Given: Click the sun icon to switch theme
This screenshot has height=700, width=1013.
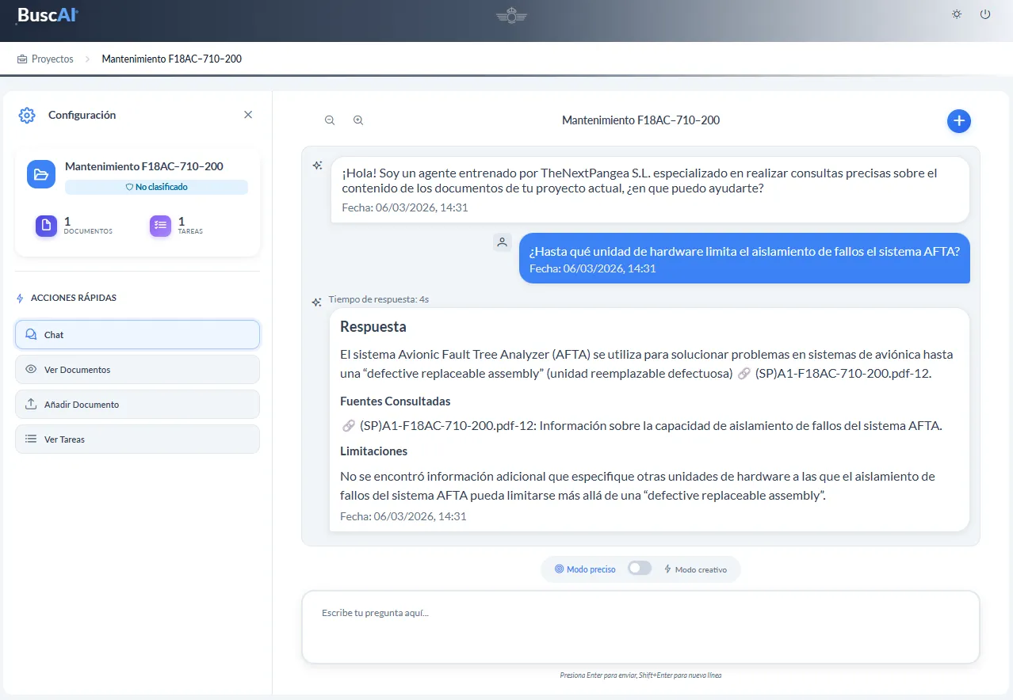Looking at the screenshot, I should tap(956, 13).
